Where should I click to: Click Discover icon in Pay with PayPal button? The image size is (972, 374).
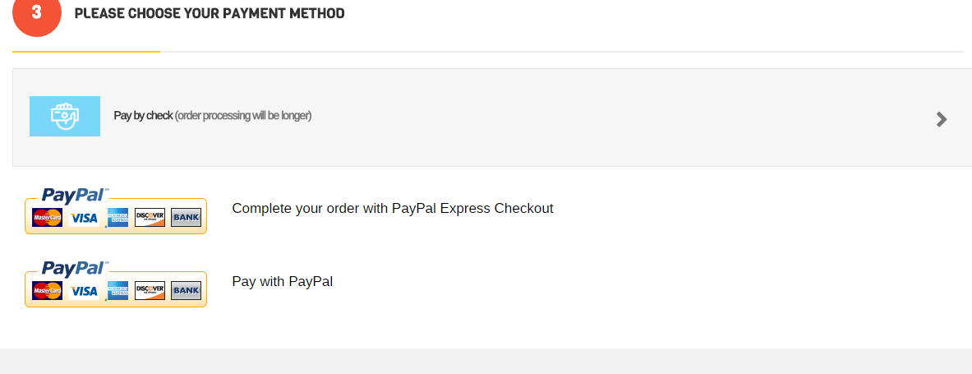coord(150,291)
